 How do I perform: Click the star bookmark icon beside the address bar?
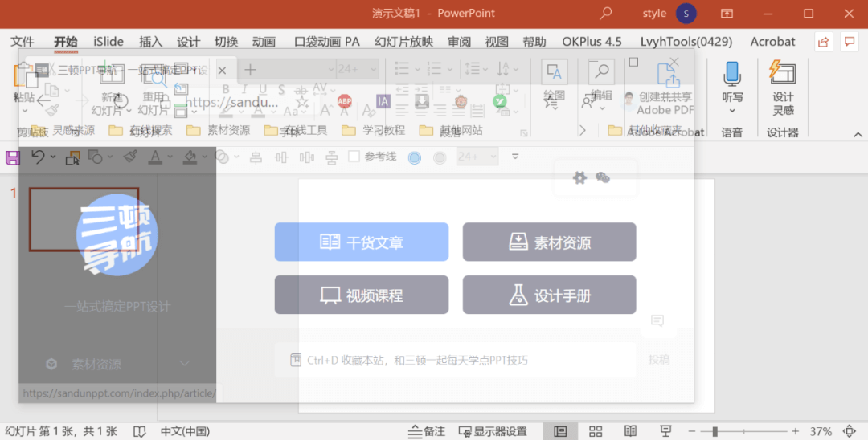pyautogui.click(x=301, y=102)
